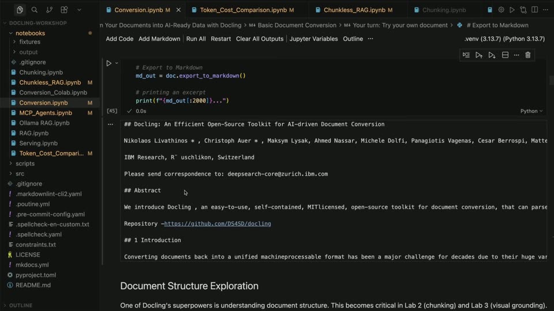
Task: Open notebook Outline button
Action: pos(353,39)
